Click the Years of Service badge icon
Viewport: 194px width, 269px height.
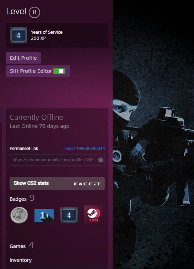18,35
